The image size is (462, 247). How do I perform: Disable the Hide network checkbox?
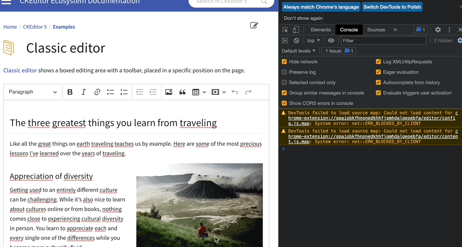point(284,62)
